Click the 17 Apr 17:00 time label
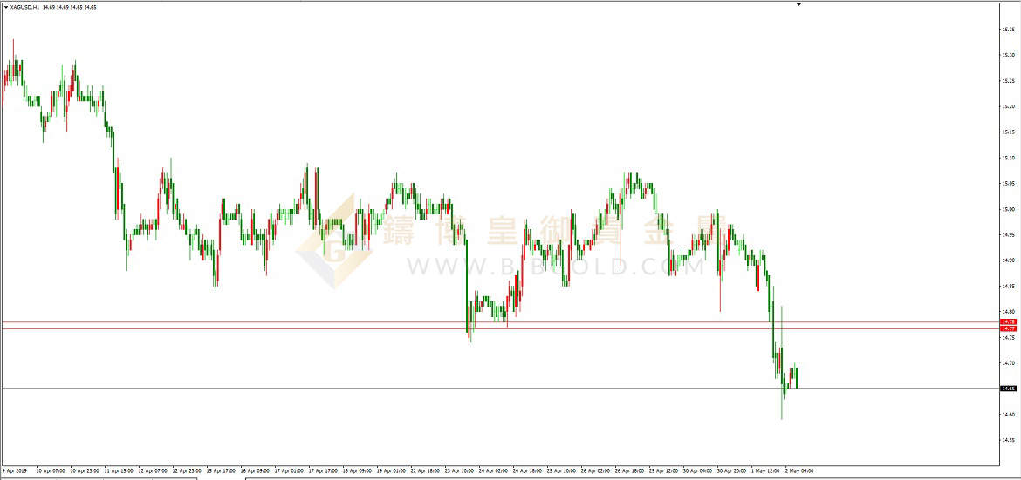Screen dimensions: 1021x480 pyautogui.click(x=321, y=470)
